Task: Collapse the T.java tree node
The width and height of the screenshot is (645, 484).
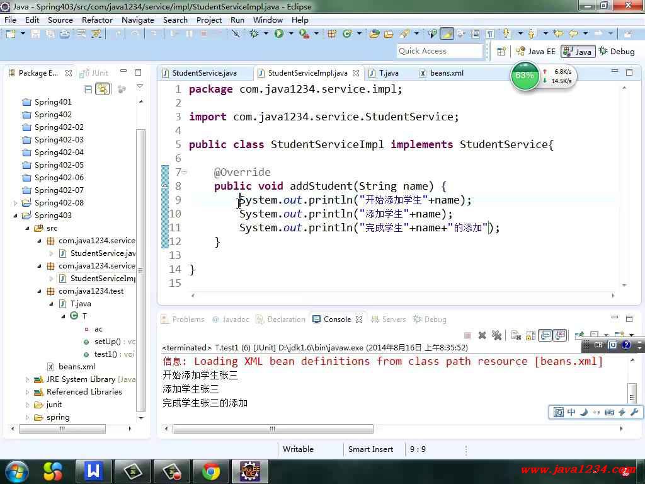Action: point(51,304)
